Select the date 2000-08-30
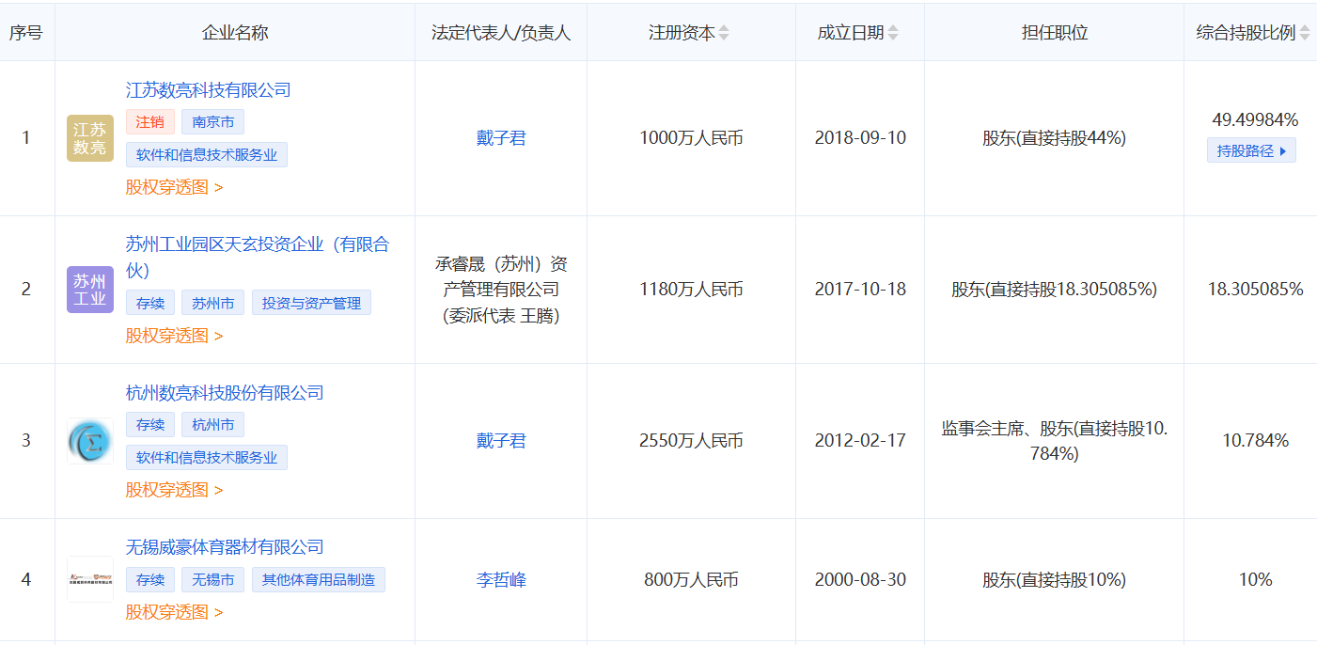Viewport: 1317px width, 645px height. coord(860,580)
